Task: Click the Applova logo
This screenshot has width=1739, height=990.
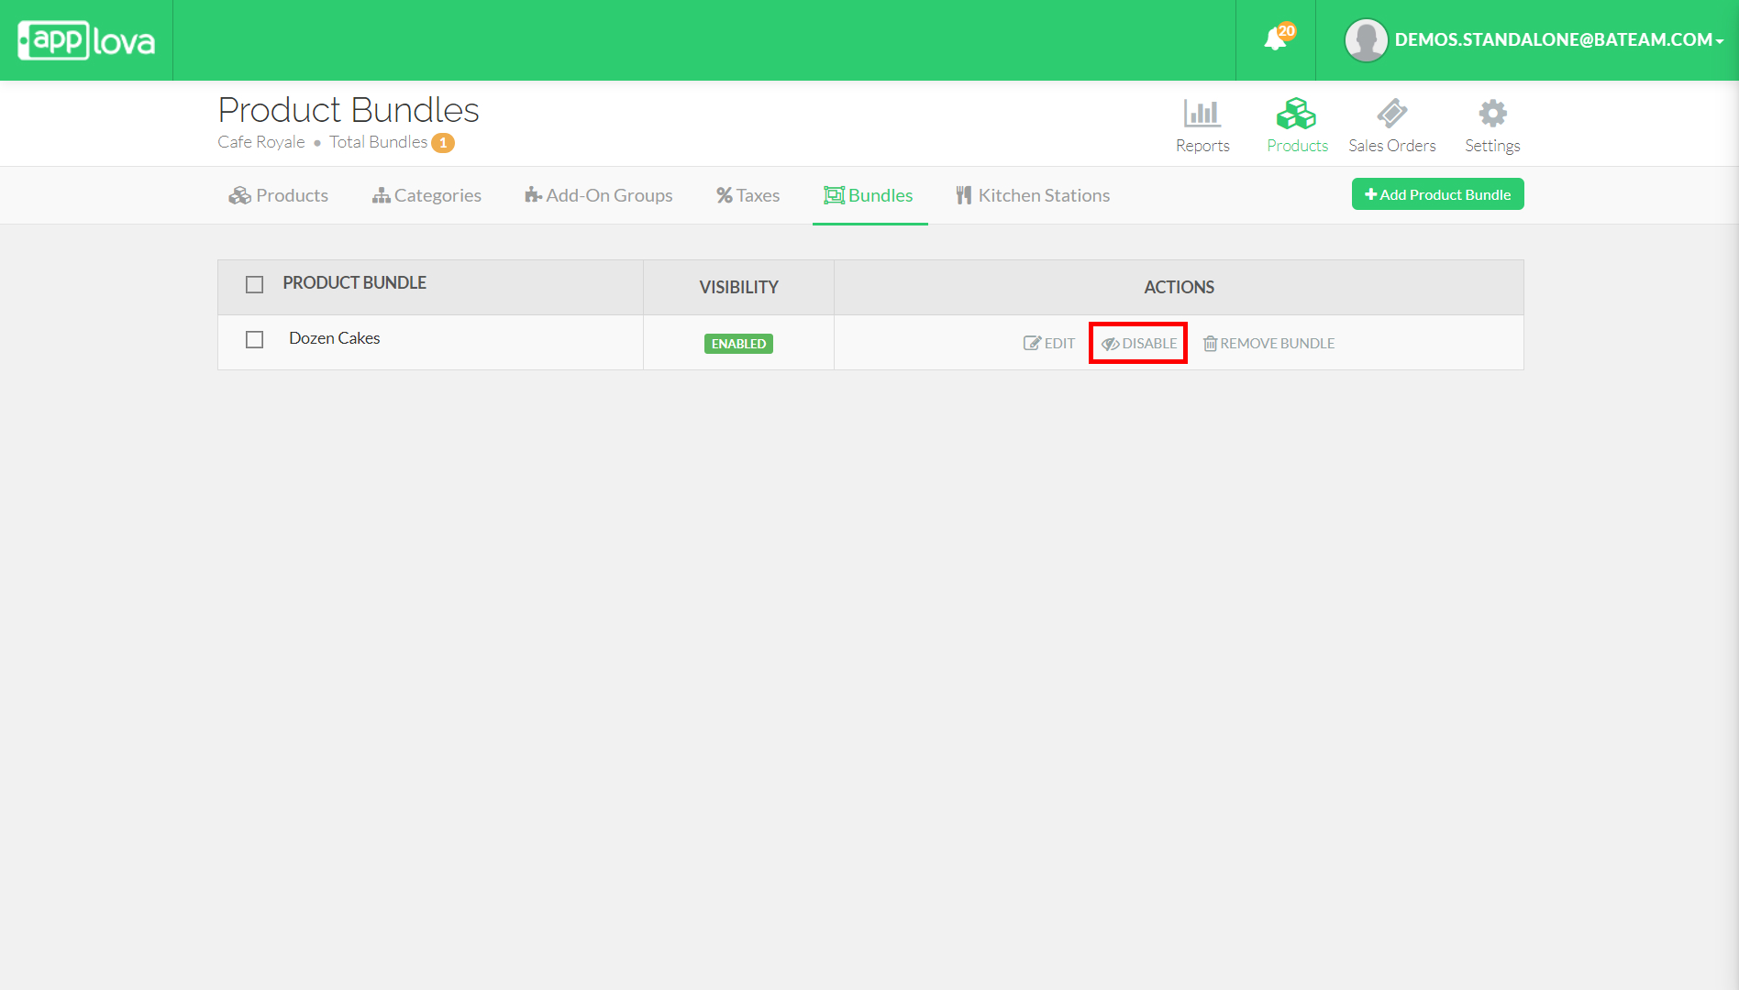Action: (x=86, y=40)
